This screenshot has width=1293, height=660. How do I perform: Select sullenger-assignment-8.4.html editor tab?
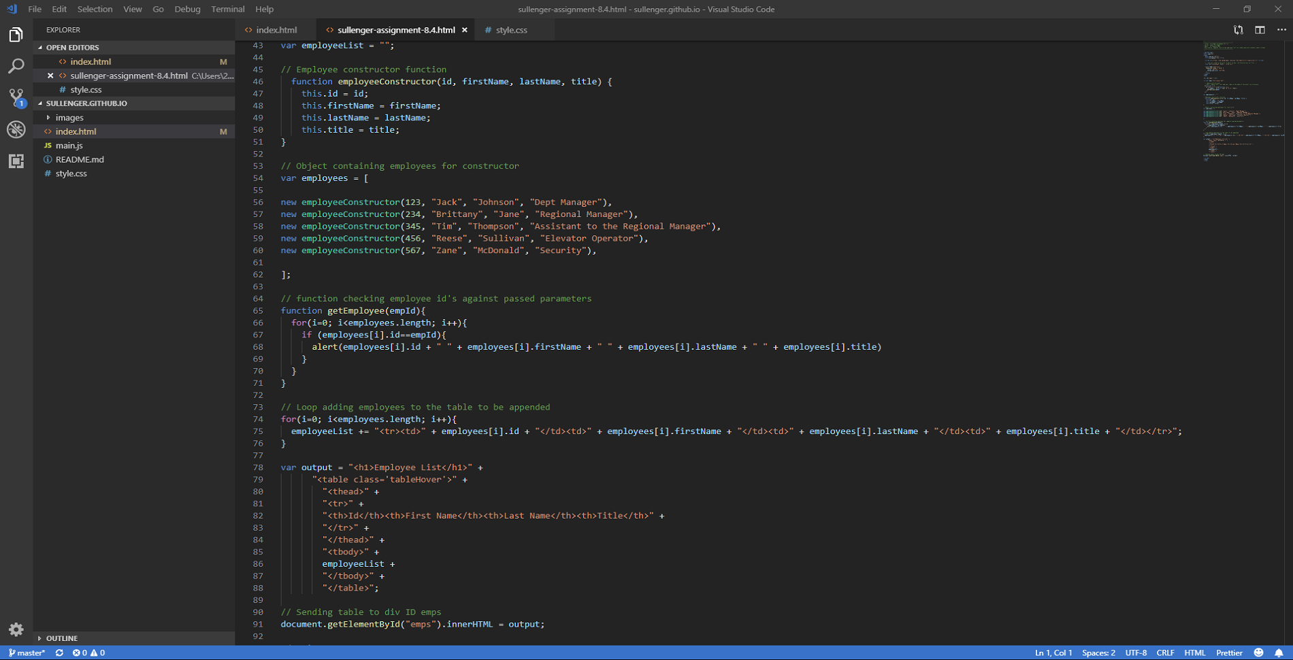(396, 30)
